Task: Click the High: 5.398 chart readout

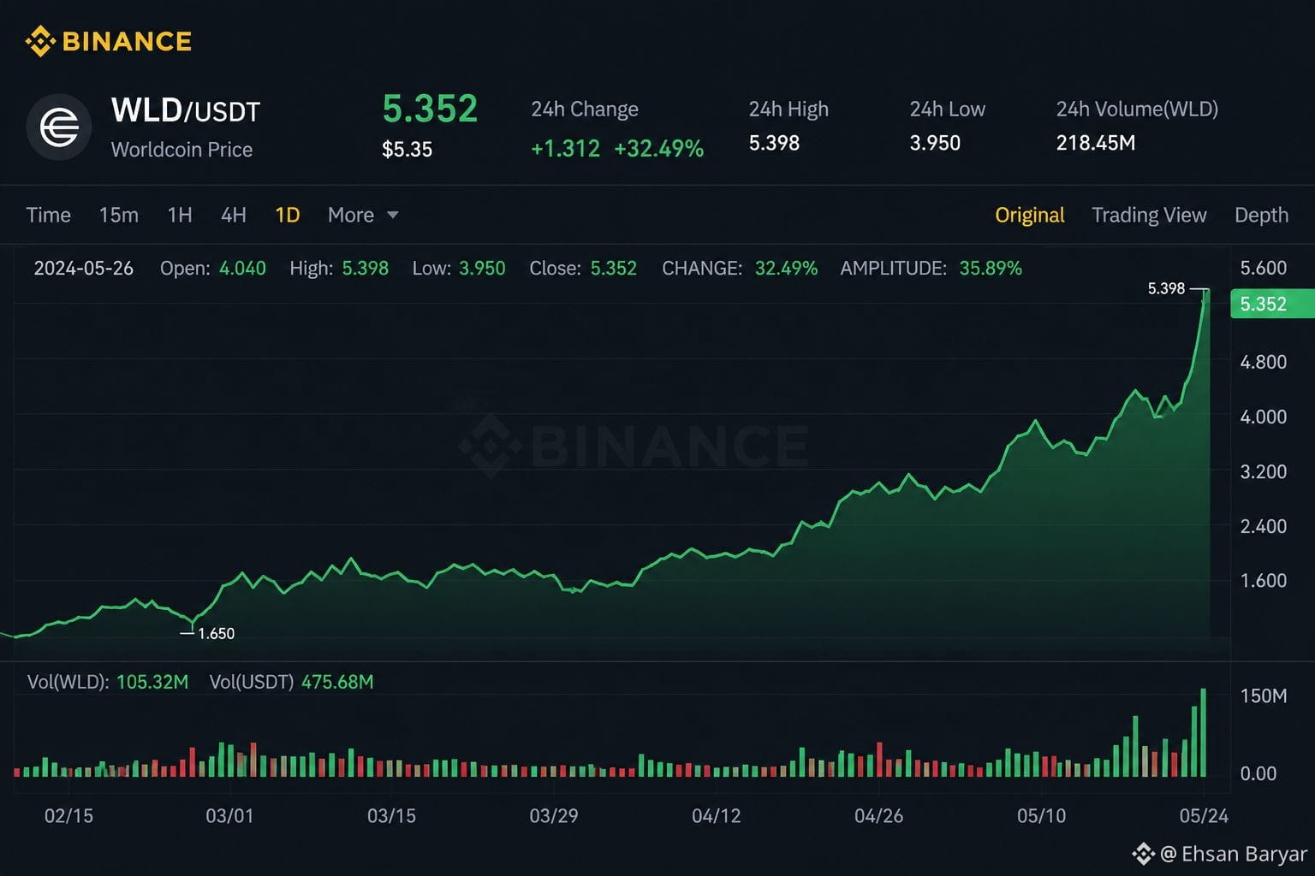Action: (339, 269)
